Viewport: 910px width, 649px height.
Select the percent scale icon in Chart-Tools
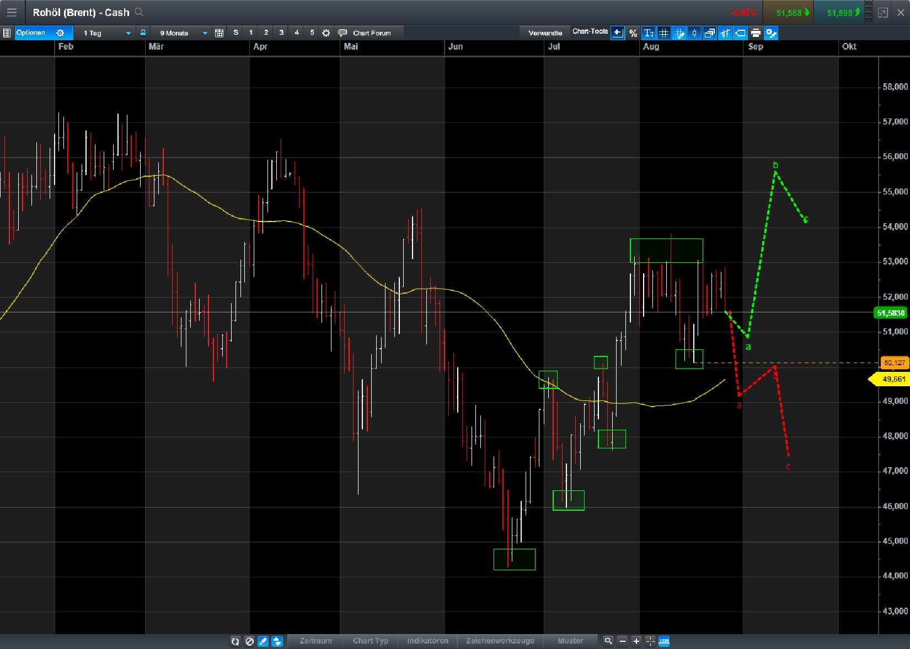(633, 33)
